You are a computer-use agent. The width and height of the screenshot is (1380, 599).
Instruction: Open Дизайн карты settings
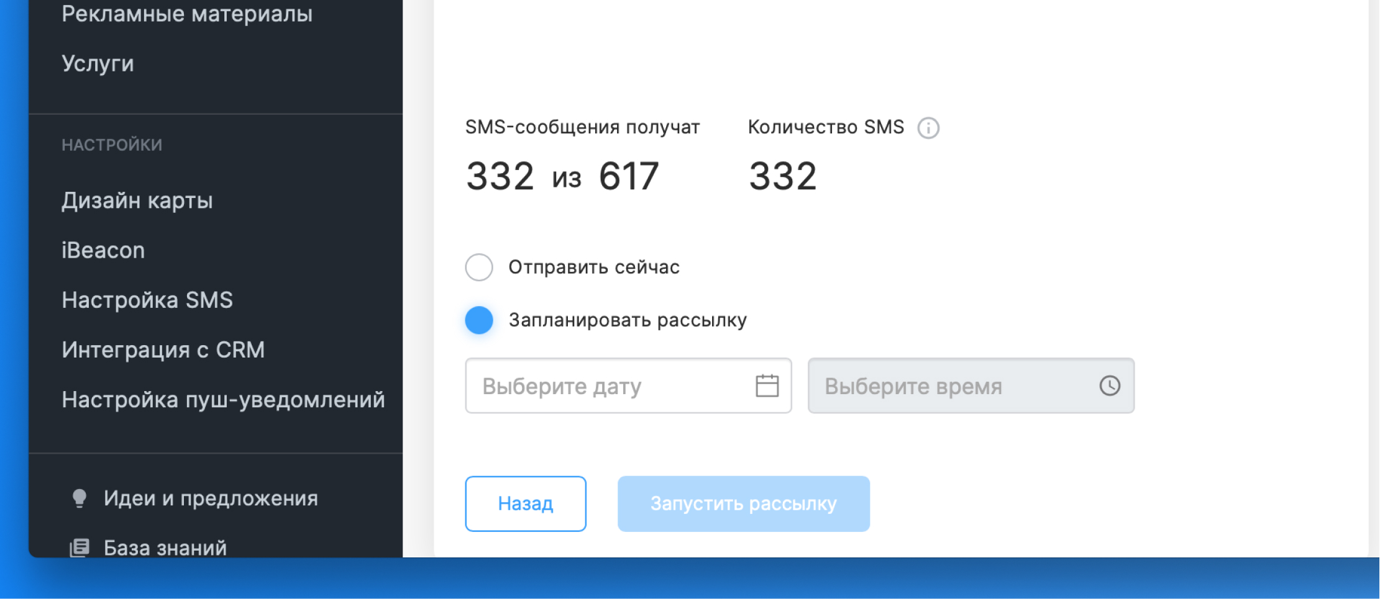(137, 200)
